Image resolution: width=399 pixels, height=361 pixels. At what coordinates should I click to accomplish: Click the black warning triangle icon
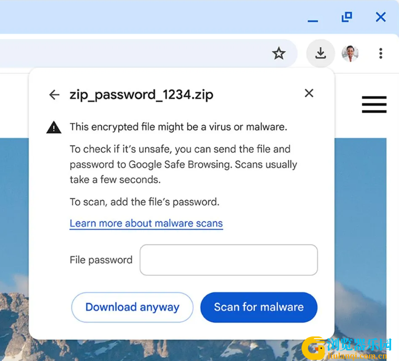click(x=53, y=127)
